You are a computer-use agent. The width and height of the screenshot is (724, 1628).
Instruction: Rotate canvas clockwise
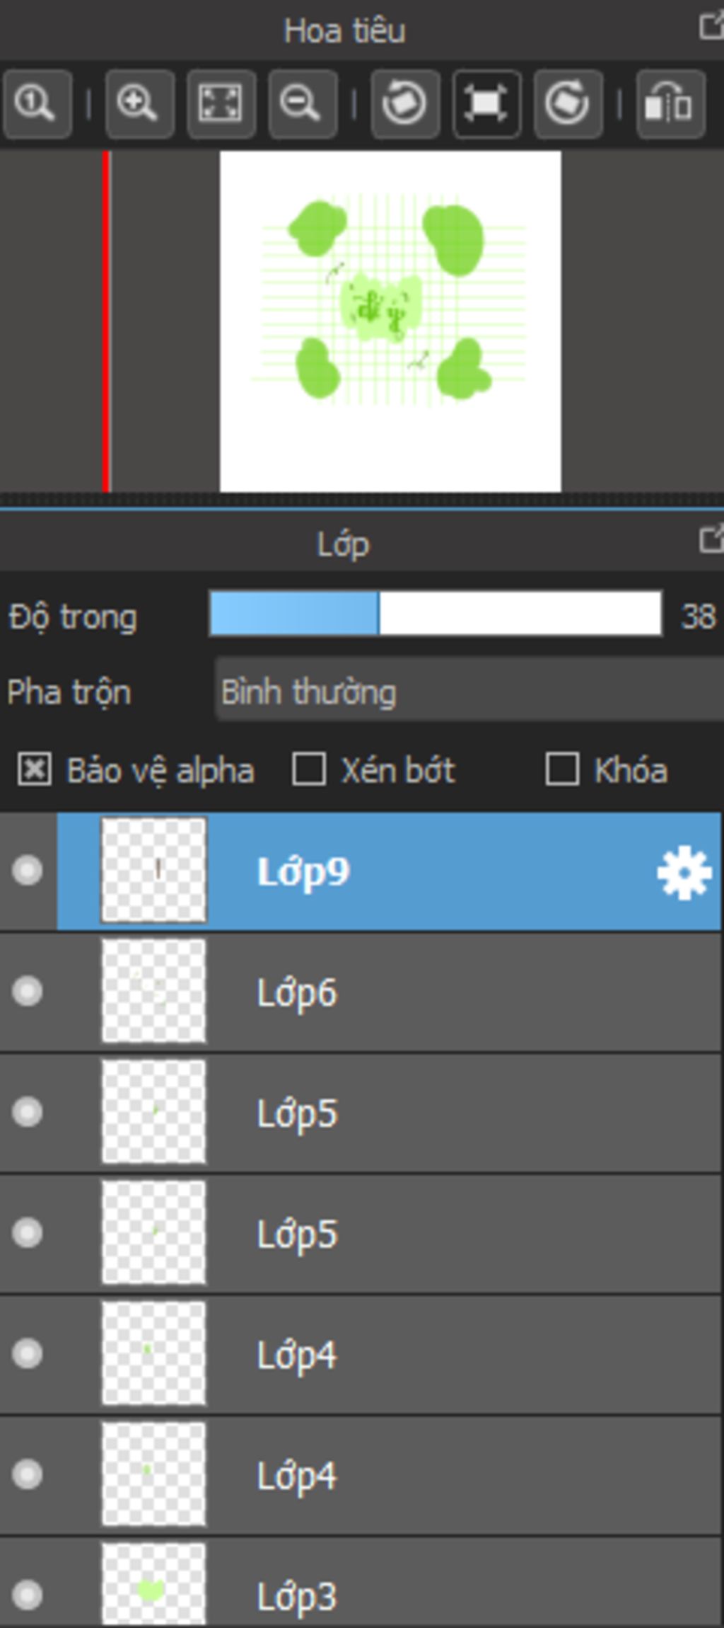pyautogui.click(x=568, y=104)
